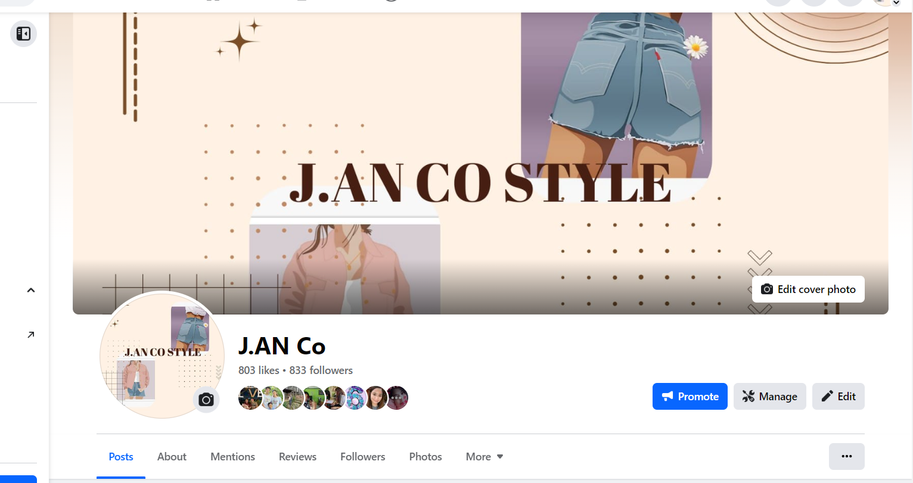
Task: Click the 803 likes link
Action: tap(259, 370)
